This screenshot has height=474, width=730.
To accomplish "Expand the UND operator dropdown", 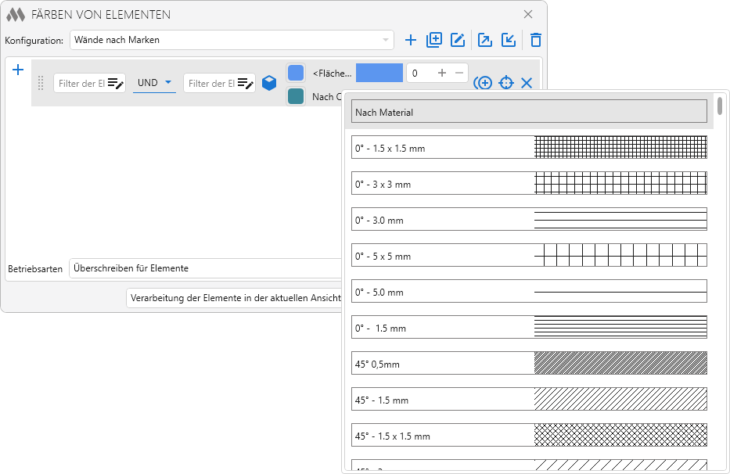I will (154, 83).
